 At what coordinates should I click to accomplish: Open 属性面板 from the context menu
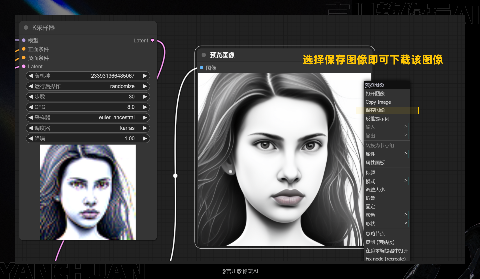387,163
